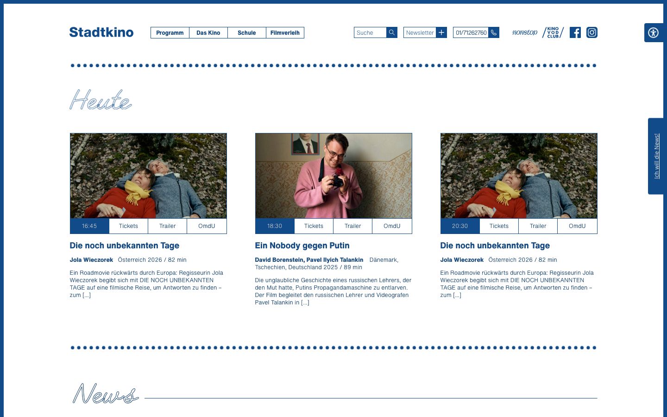
Task: Buy Tickets for the 18:30 screening
Action: [314, 226]
